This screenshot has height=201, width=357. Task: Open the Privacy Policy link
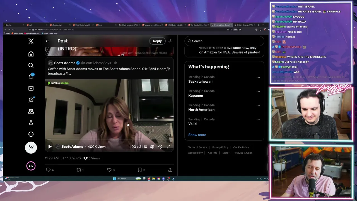pyautogui.click(x=220, y=147)
